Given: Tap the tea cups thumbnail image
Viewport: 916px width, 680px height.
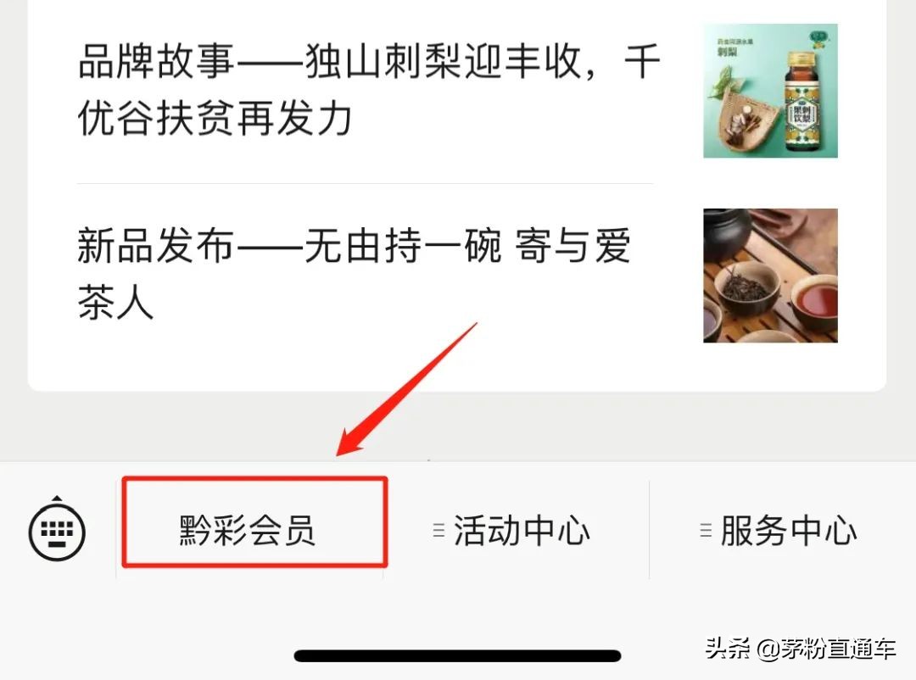Looking at the screenshot, I should (770, 276).
